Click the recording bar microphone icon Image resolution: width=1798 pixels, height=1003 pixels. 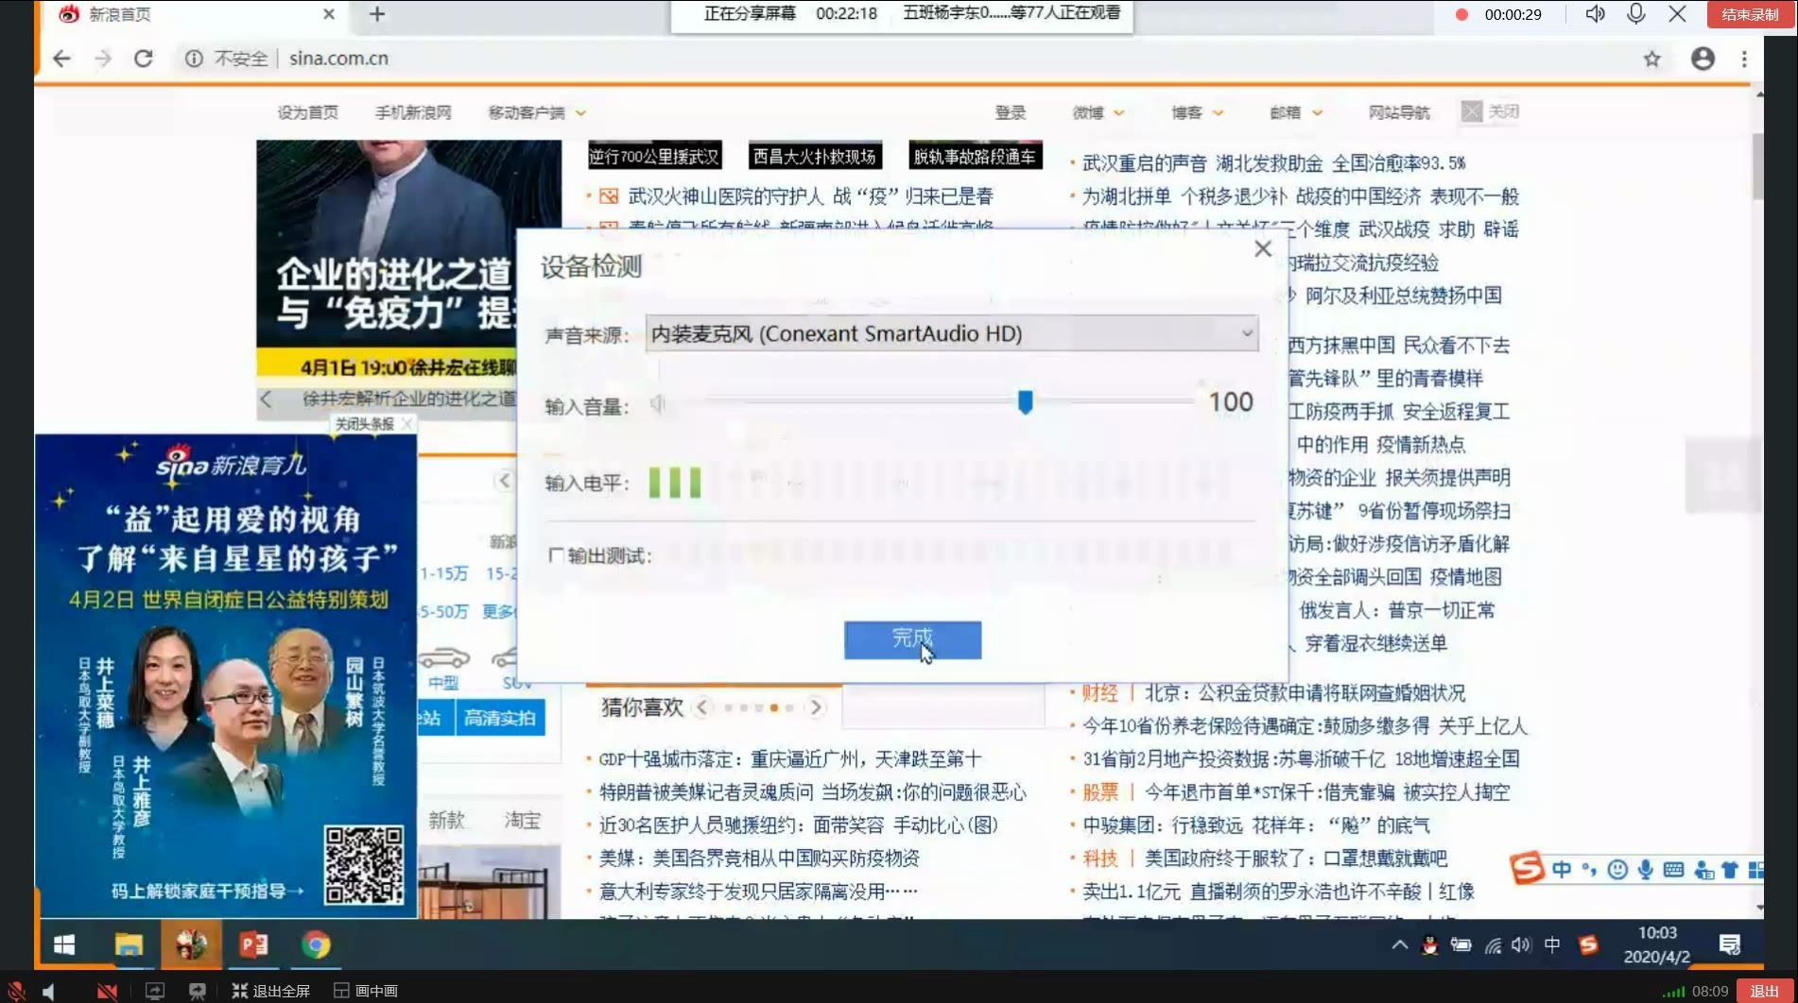[x=1636, y=14]
